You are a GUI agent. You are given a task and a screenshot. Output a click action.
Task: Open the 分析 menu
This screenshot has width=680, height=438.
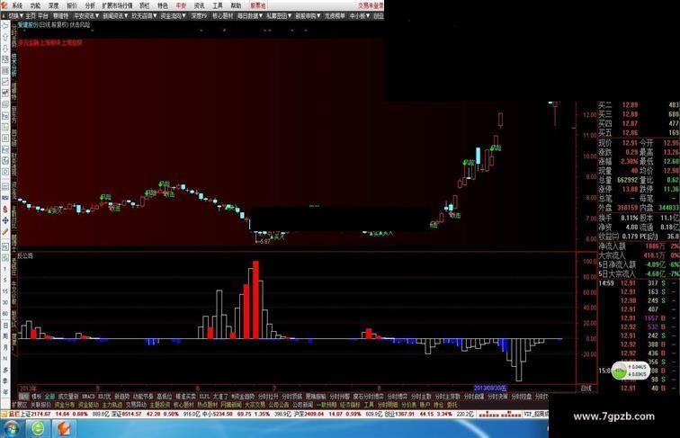90,5
